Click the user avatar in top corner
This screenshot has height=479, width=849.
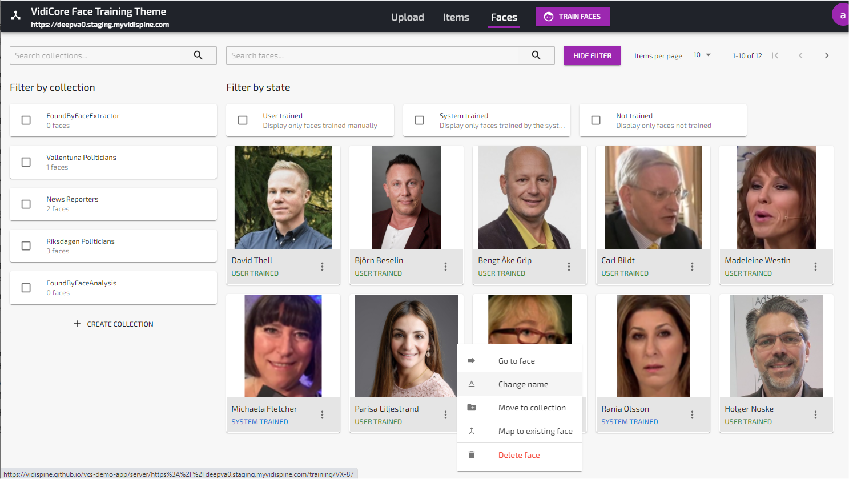tap(842, 15)
